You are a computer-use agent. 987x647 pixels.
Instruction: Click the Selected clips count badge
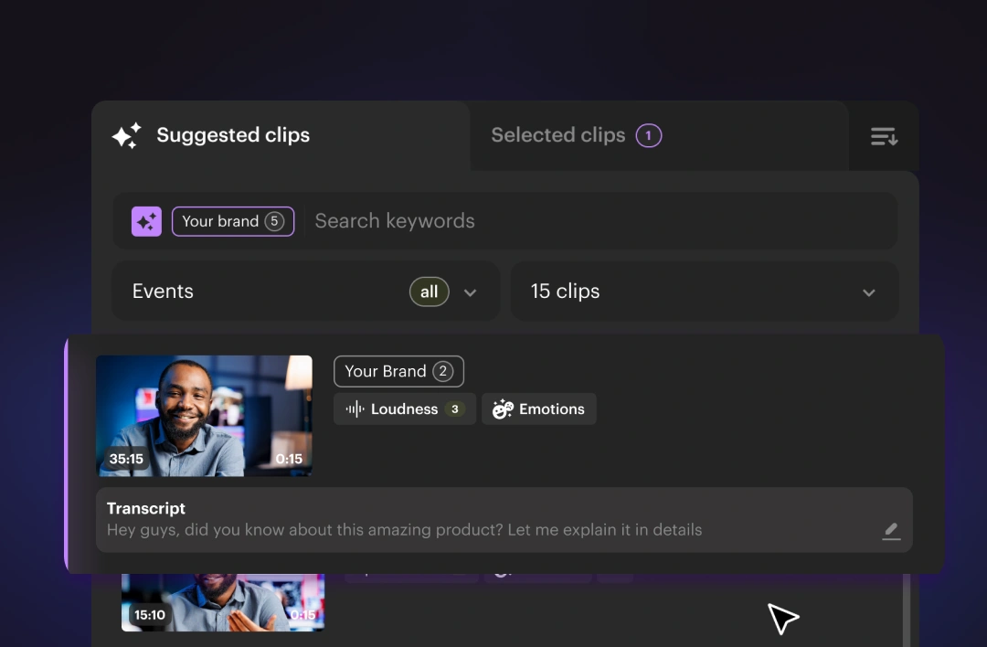pos(649,136)
